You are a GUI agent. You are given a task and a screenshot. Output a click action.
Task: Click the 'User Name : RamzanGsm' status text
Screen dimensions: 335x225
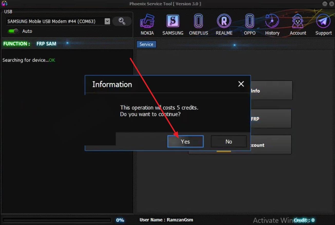click(x=166, y=220)
